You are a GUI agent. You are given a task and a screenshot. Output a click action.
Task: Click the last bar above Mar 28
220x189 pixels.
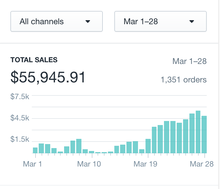tap(204, 134)
